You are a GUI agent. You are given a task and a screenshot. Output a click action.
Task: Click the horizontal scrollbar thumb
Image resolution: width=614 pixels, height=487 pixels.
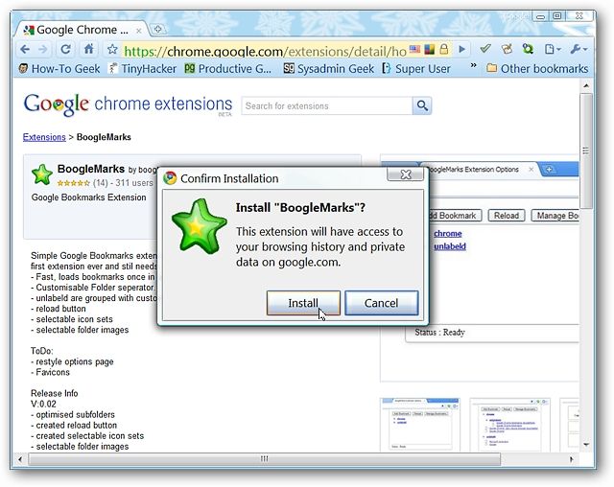click(x=265, y=459)
